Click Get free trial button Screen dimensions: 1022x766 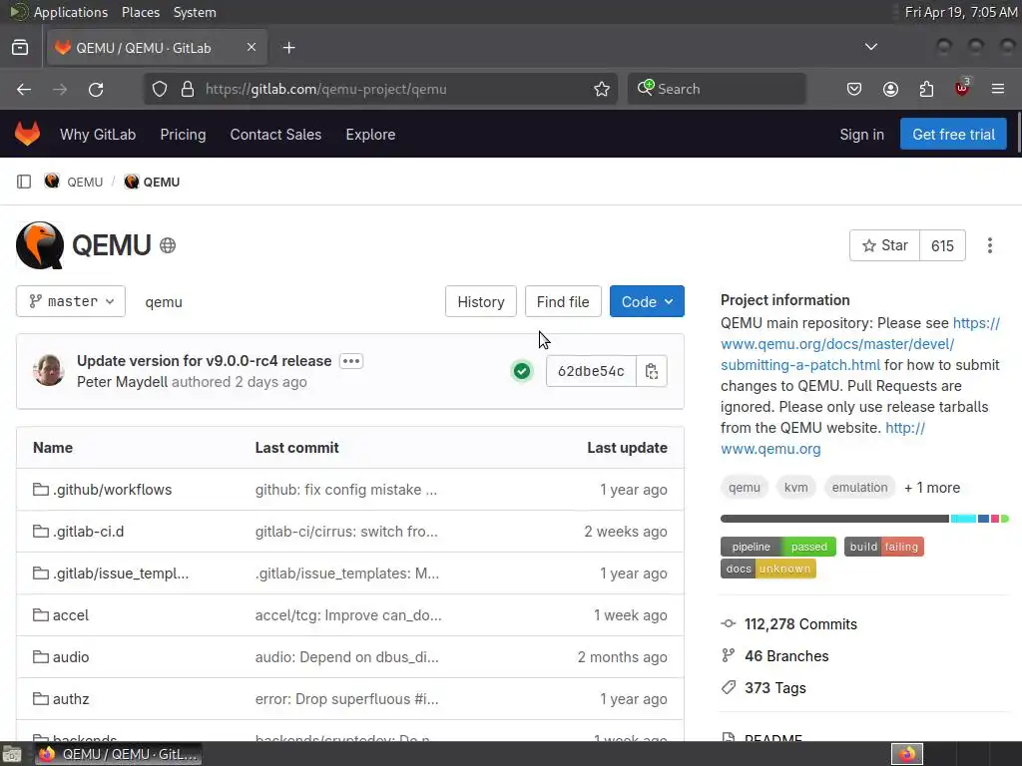click(953, 135)
